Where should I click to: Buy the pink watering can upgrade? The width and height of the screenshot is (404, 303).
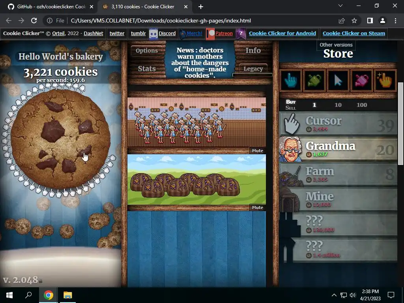pyautogui.click(x=361, y=80)
